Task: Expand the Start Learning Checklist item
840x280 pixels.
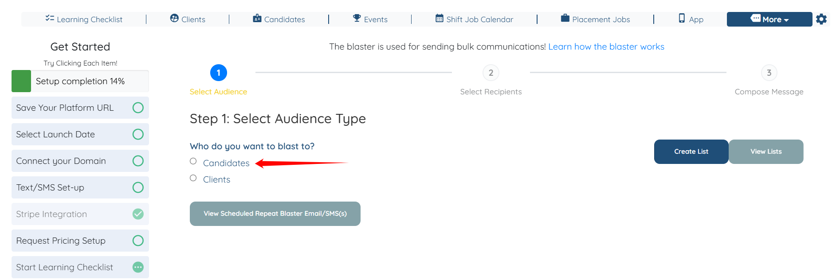Action: click(x=138, y=267)
